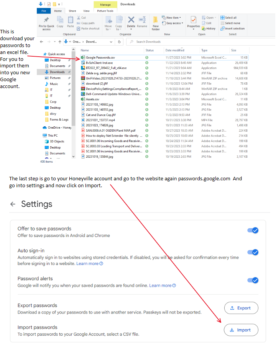This screenshot has width=276, height=348.
Task: Expand the address bar history dropdown
Action: pos(111,42)
